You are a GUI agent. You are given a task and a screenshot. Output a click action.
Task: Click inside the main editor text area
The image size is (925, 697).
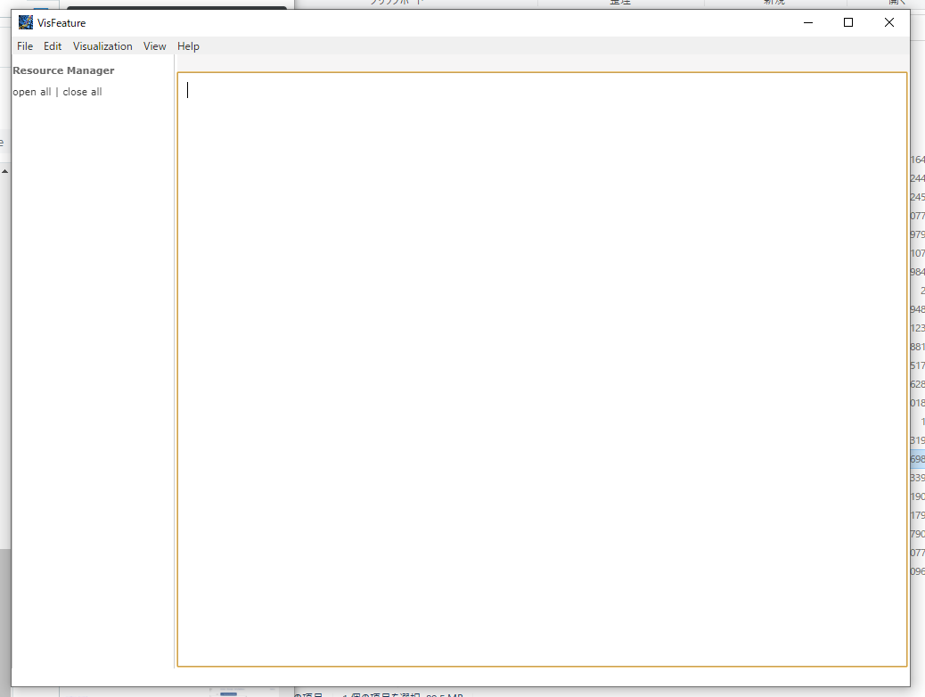click(x=542, y=370)
